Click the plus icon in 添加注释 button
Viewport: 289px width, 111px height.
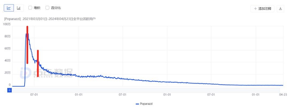pyautogui.click(x=256, y=9)
